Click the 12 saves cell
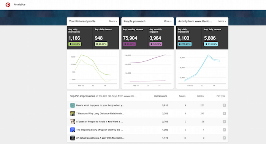The height and width of the screenshot is (144, 266). [x=185, y=138]
